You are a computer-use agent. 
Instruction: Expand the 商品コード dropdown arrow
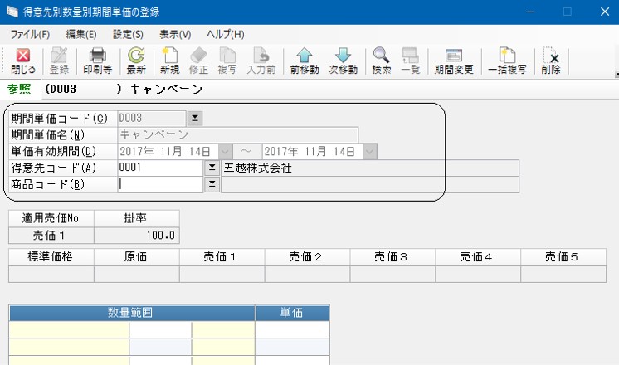pyautogui.click(x=212, y=184)
